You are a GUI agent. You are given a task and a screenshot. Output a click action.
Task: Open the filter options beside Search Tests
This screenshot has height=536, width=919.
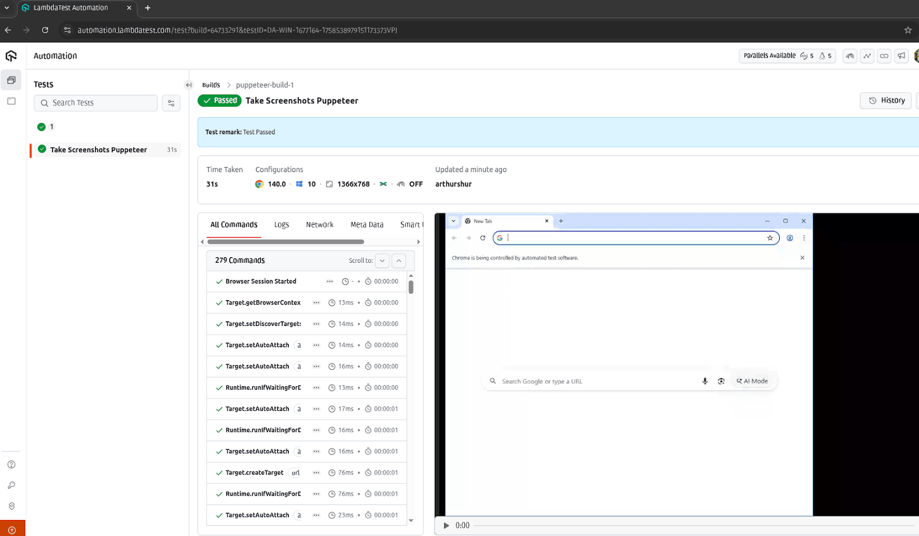171,103
